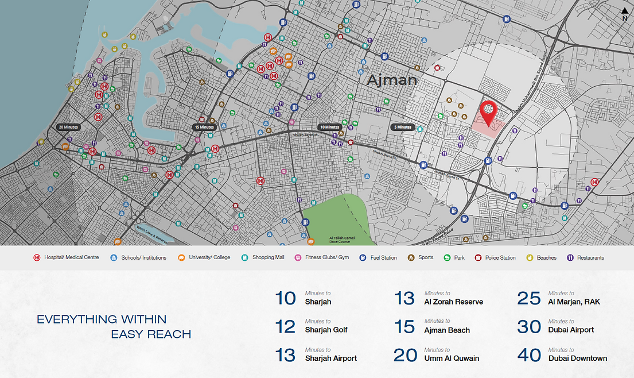Select the Schools/Institutions icon in the legend
This screenshot has height=378, width=634.
pyautogui.click(x=114, y=257)
